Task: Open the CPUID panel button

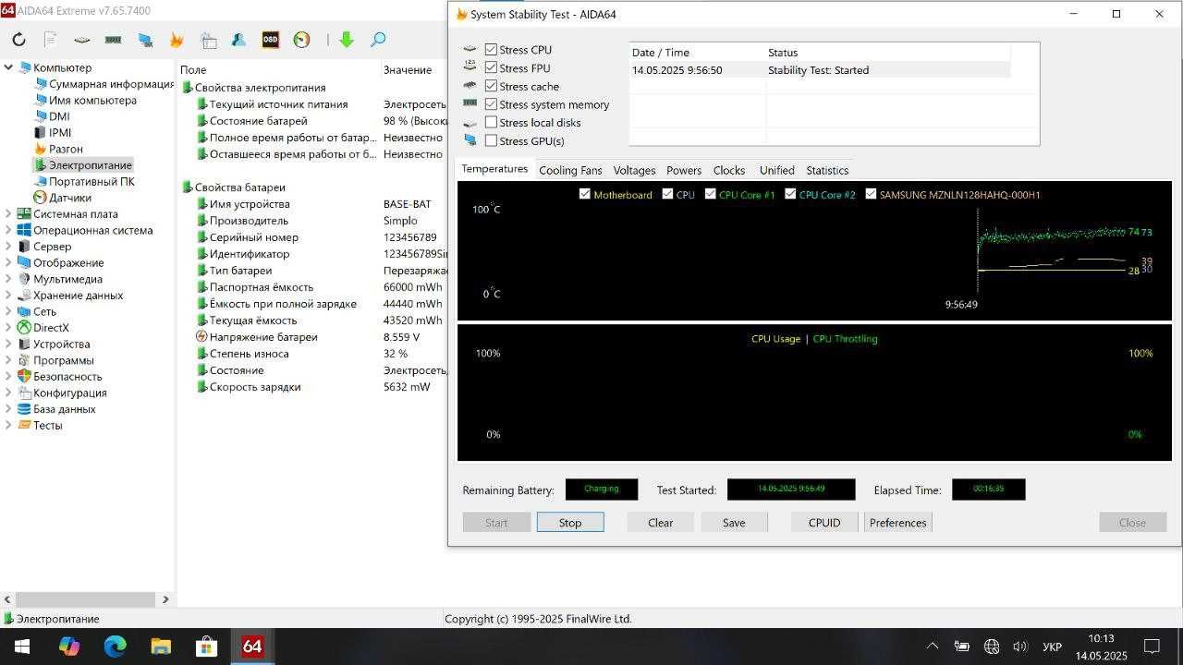Action: click(x=824, y=522)
